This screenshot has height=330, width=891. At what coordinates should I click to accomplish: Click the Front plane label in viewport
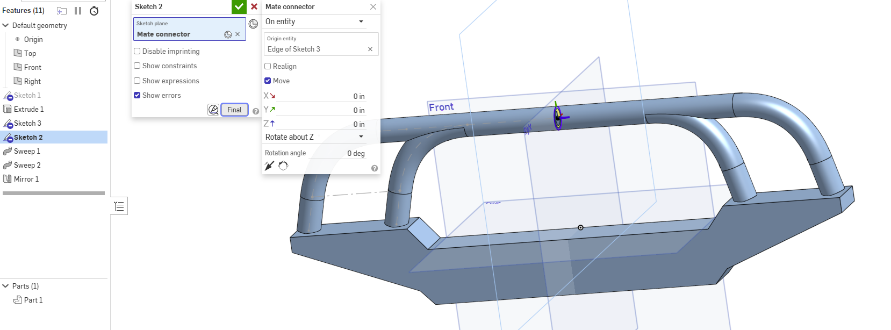click(x=441, y=107)
